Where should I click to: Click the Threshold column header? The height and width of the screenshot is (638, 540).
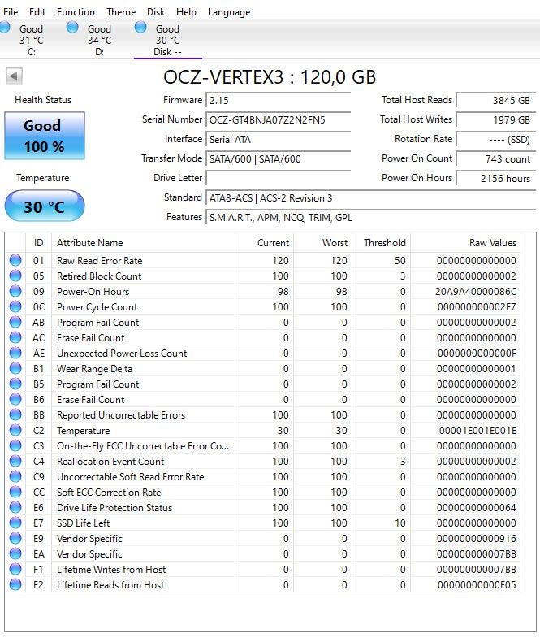coord(382,243)
